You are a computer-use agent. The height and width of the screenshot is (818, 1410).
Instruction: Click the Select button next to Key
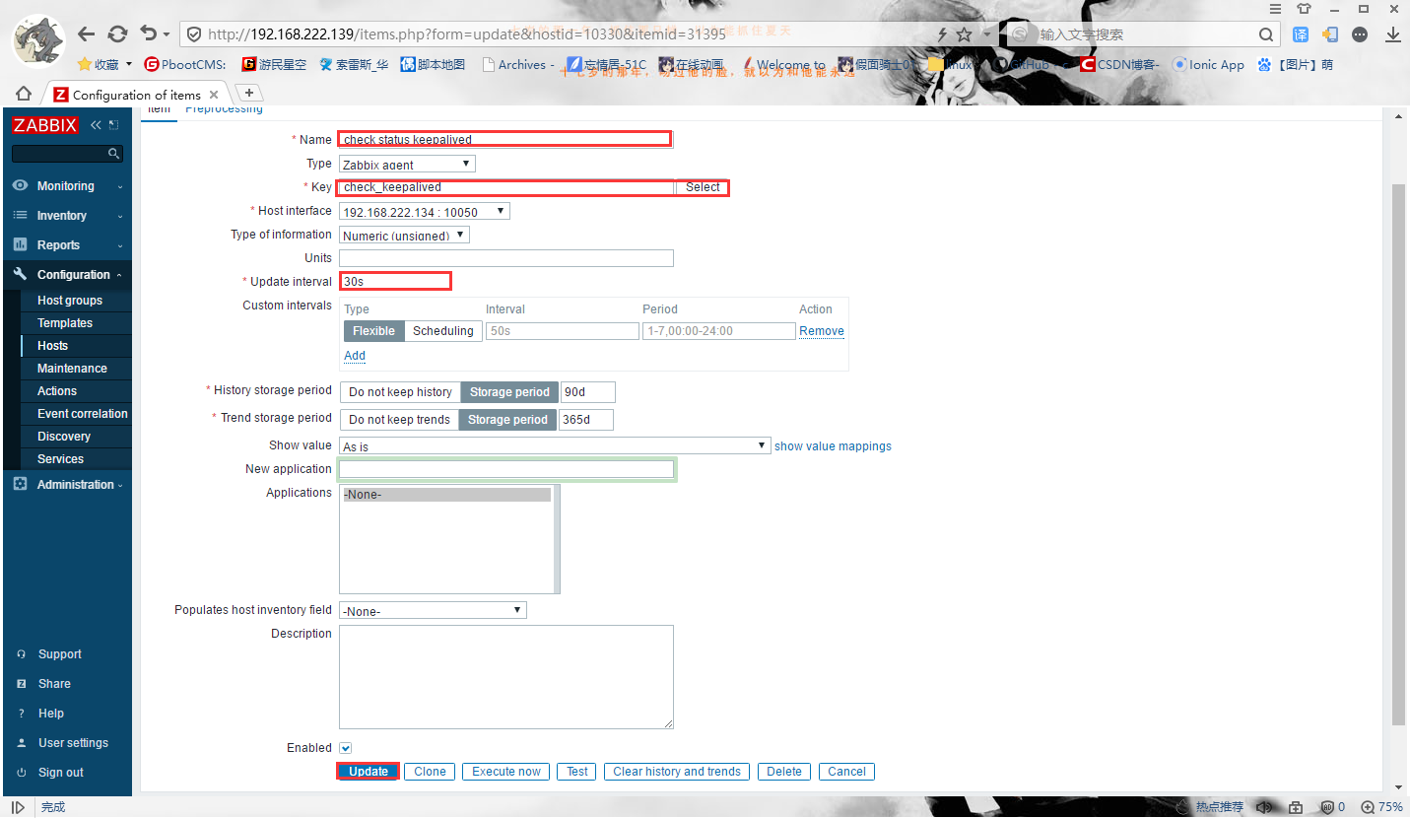[x=704, y=187]
